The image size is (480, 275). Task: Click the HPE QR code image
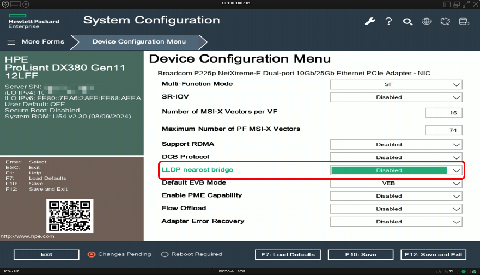click(70, 216)
